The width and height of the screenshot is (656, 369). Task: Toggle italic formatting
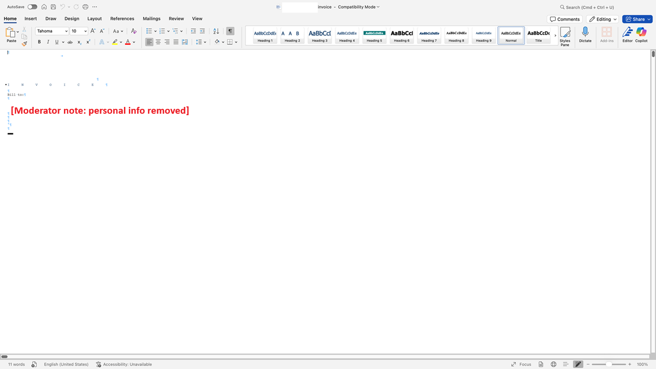tap(48, 42)
